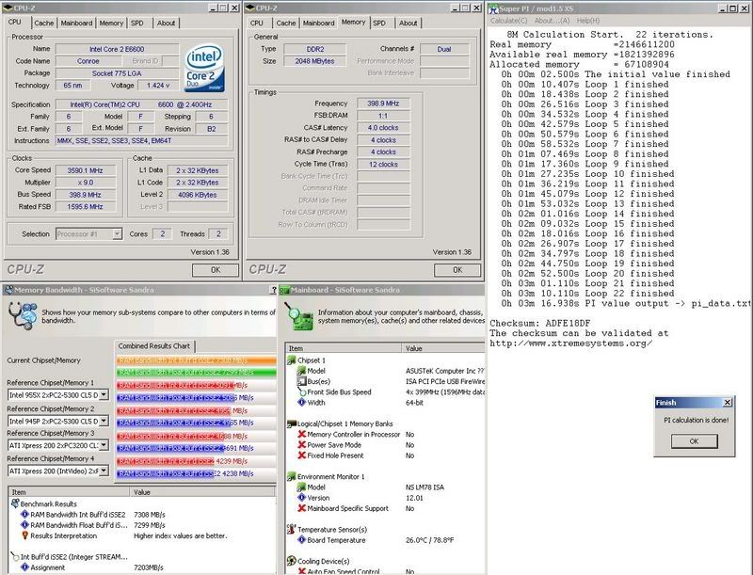This screenshot has width=753, height=575.
Task: Open Reference Chipset/Memory 4 dropdown
Action: coord(104,471)
